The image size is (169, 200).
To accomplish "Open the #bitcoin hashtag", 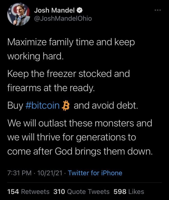I will (x=43, y=105).
